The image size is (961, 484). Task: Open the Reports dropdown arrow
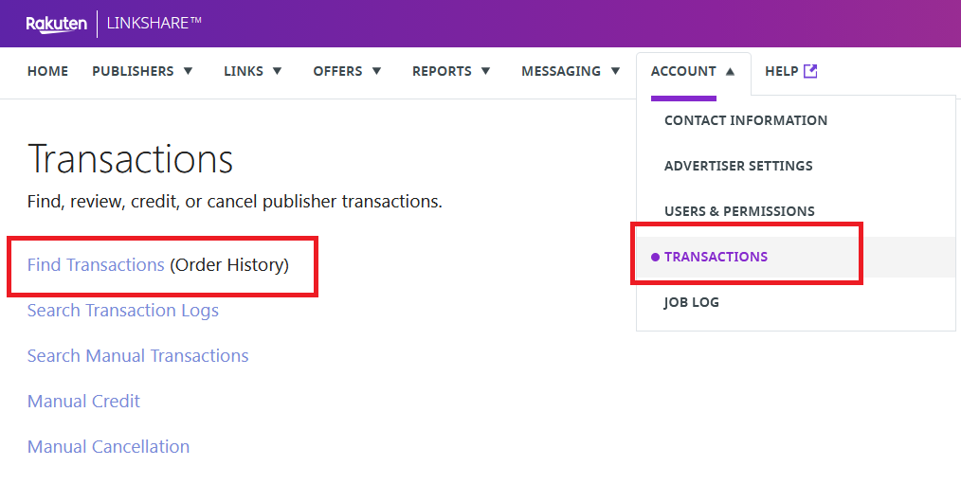click(x=485, y=71)
